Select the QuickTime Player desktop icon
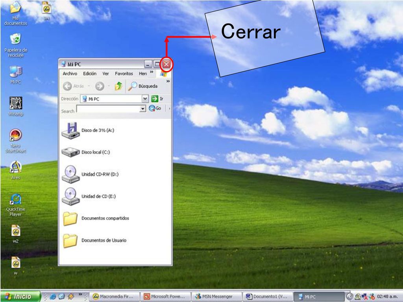The height and width of the screenshot is (302, 403). coord(16,205)
